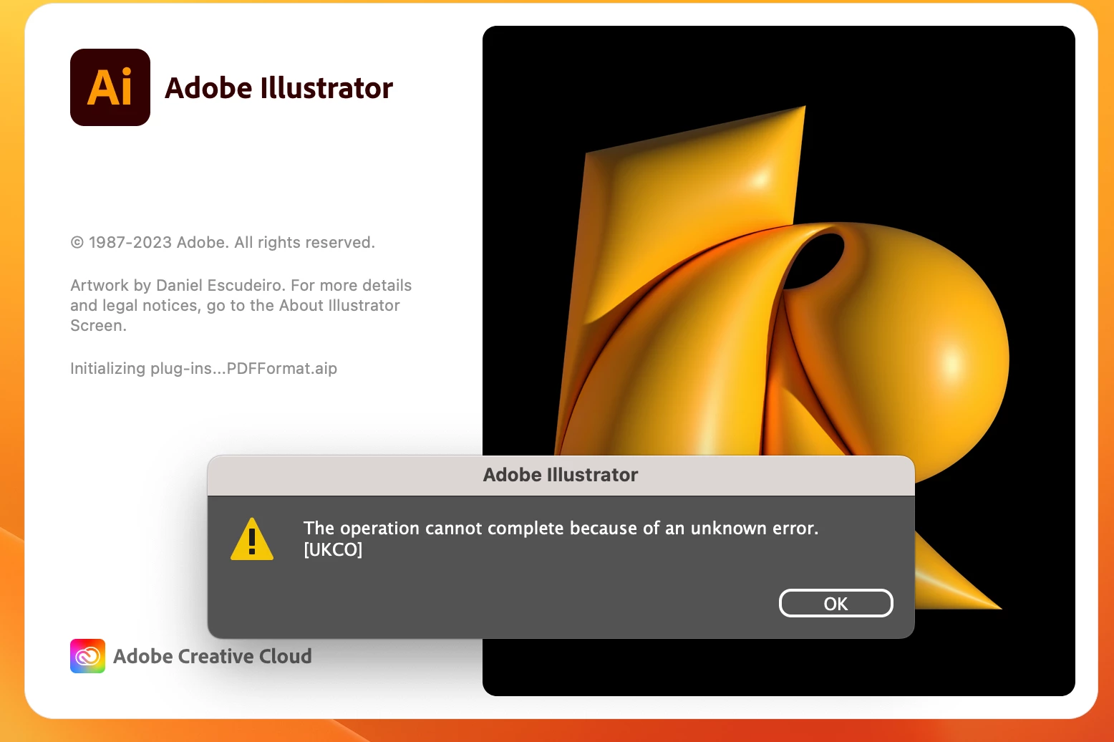Click the yellow warning triangle icon
The image size is (1114, 742).
[x=252, y=539]
